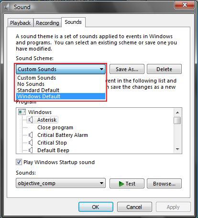This screenshot has width=198, height=218.
Task: Click the speaker icon beside Default Beep
Action: [31, 150]
